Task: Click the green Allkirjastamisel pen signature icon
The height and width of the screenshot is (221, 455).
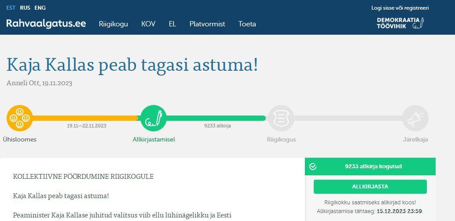Action: (x=154, y=118)
